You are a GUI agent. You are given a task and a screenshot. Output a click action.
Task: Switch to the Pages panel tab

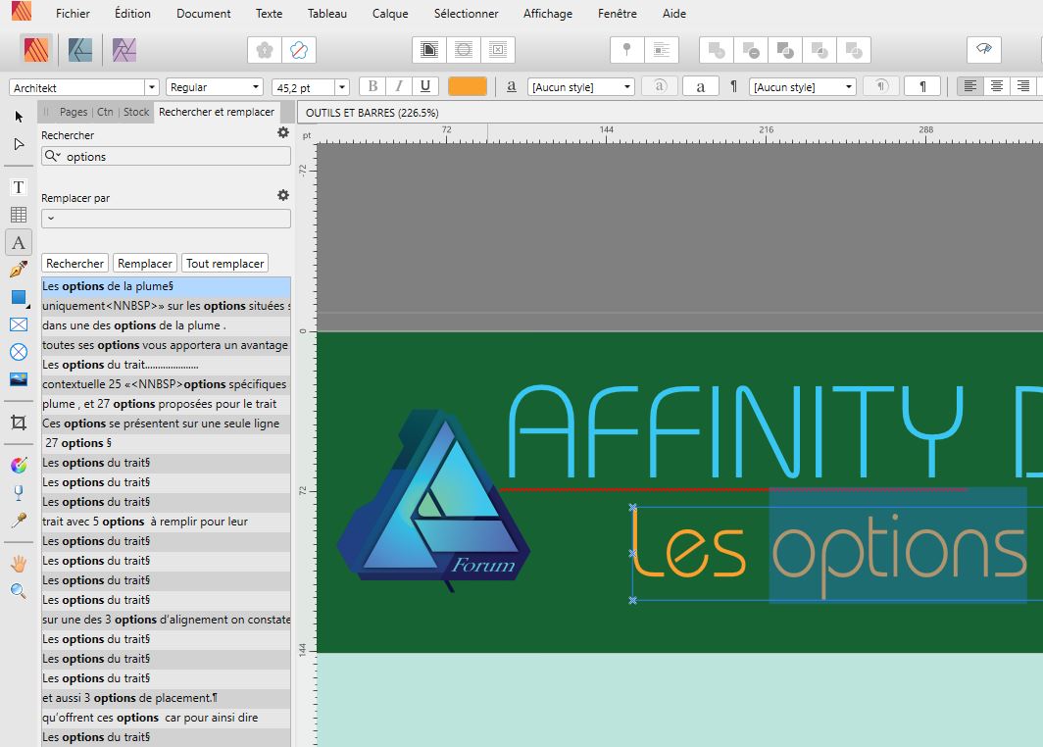(74, 112)
